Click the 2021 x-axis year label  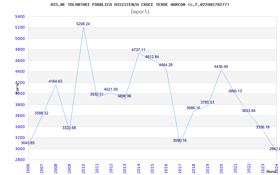pos(235,168)
